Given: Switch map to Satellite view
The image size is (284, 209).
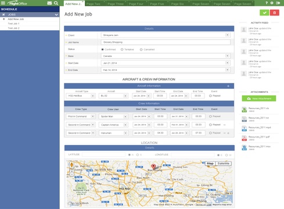Looking at the screenshot, I should (223, 164).
